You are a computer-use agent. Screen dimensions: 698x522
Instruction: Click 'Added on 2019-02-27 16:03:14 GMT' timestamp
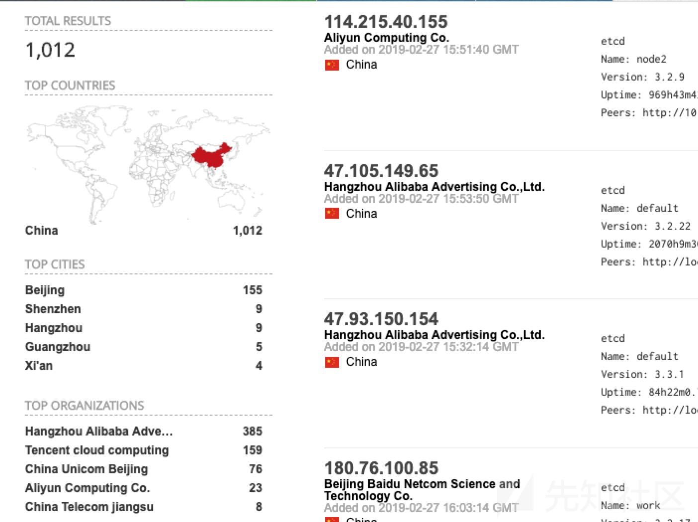[x=422, y=508]
